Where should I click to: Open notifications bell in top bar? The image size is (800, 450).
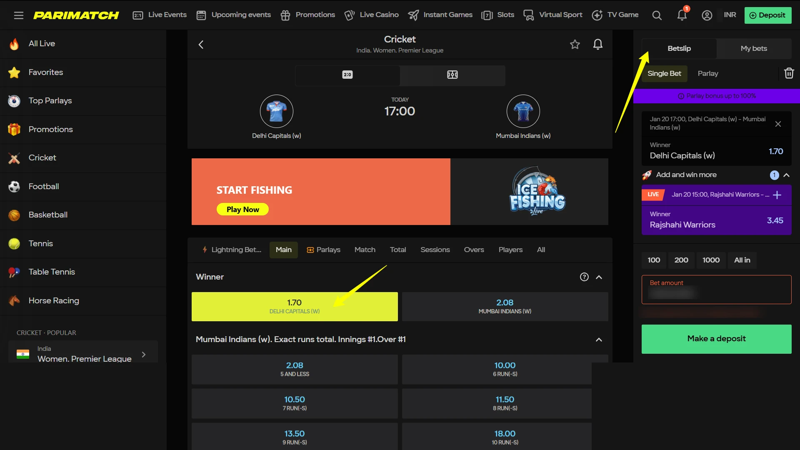click(x=682, y=15)
